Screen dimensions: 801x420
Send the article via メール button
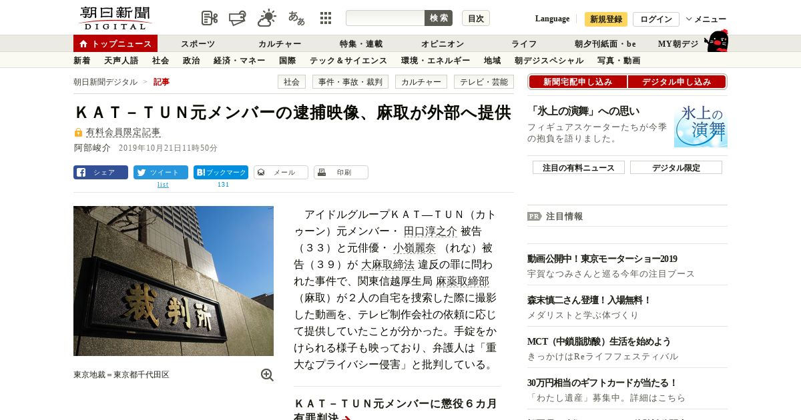coord(281,172)
